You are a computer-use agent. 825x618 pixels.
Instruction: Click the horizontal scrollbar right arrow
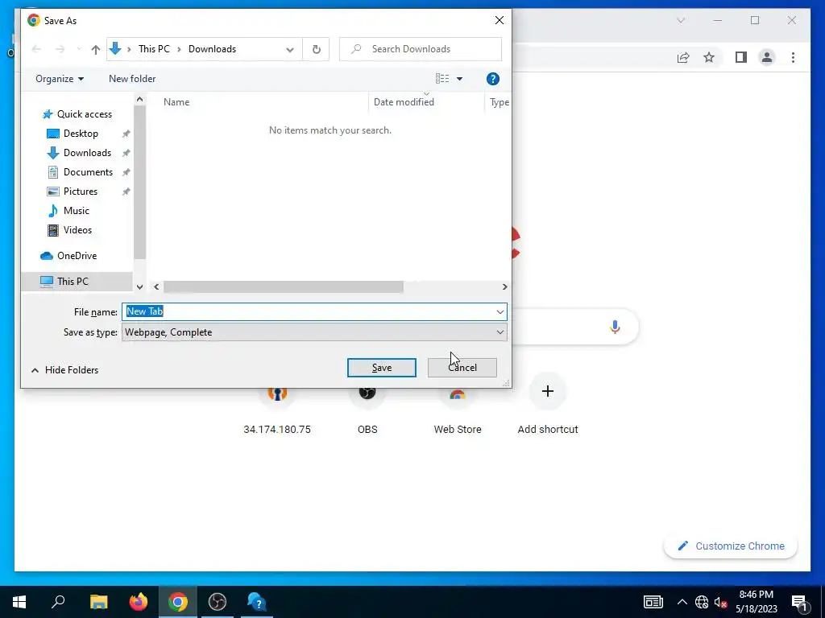click(504, 287)
